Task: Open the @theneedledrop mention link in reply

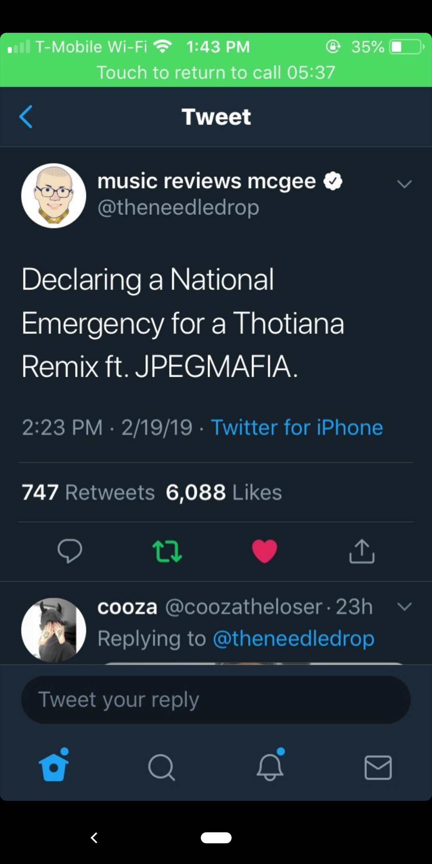Action: 294,638
